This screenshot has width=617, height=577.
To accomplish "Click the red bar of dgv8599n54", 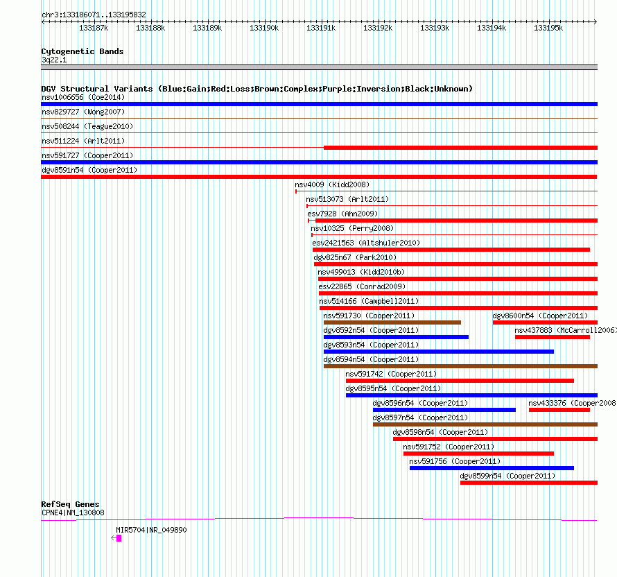I will [529, 483].
